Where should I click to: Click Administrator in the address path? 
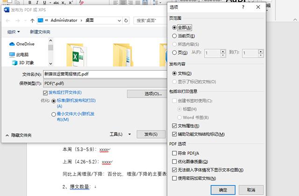click(x=64, y=20)
